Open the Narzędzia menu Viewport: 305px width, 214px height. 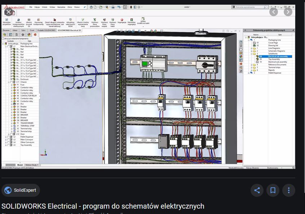point(61,7)
